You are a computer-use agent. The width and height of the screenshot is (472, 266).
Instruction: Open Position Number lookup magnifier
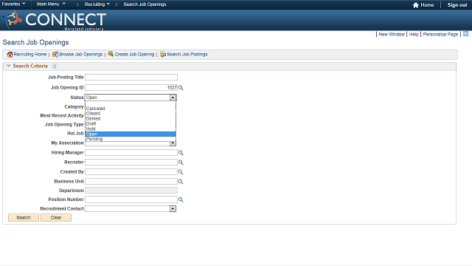pyautogui.click(x=181, y=199)
